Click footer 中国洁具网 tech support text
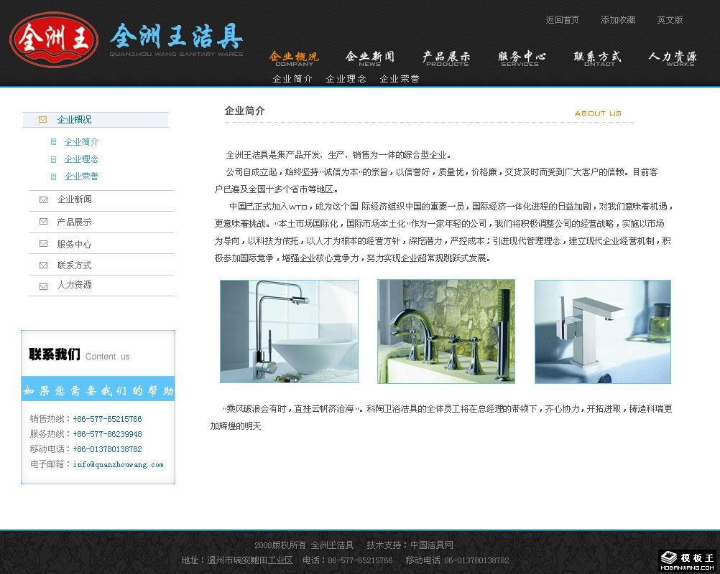Screen dimensions: 720x574 tap(432, 545)
